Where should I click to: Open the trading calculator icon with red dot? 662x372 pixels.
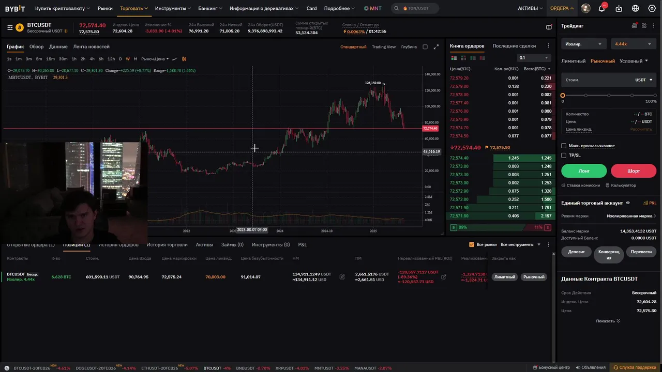[x=635, y=25]
